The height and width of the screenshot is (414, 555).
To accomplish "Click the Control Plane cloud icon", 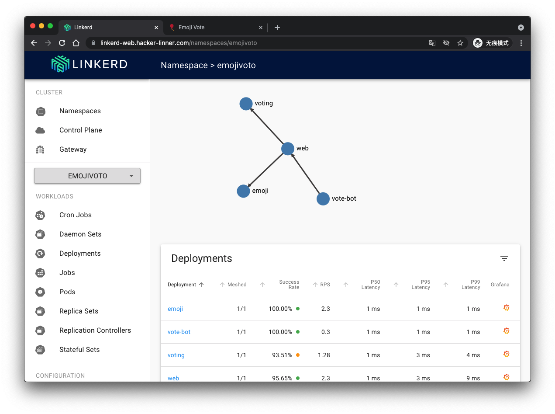I will pos(40,130).
